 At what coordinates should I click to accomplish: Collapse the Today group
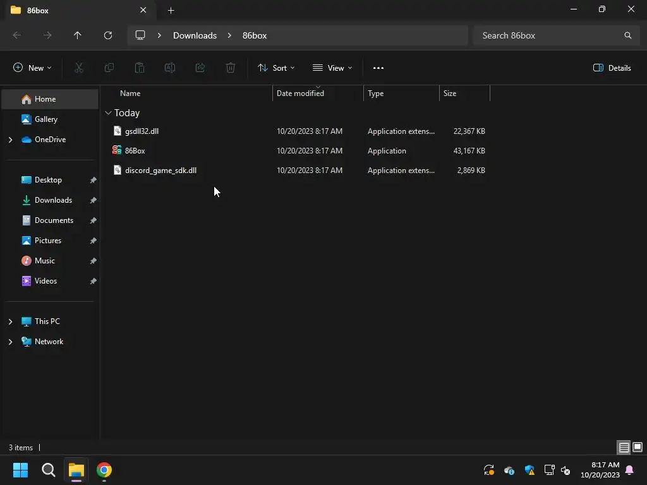[108, 113]
